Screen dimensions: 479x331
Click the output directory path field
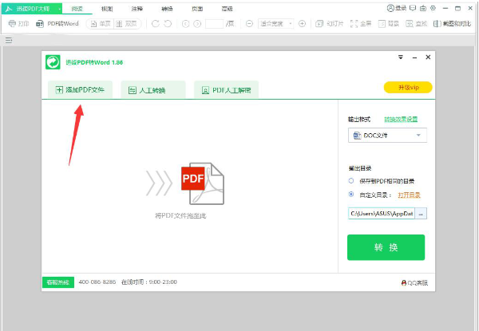(x=382, y=214)
